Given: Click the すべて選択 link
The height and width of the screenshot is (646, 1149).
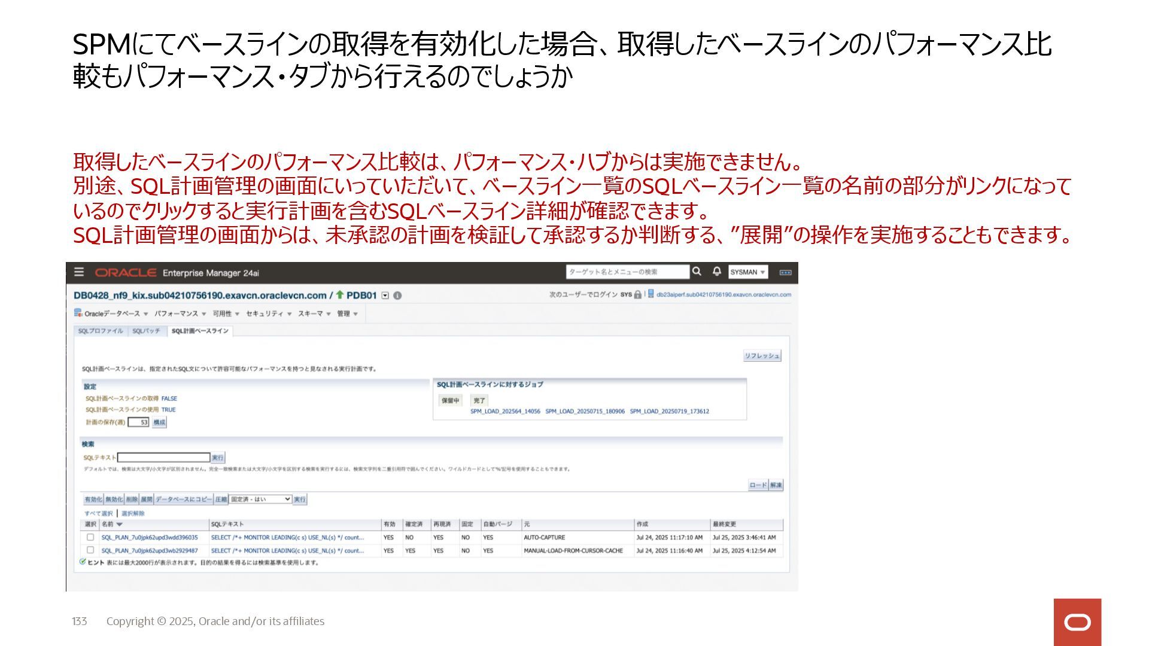Looking at the screenshot, I should click(98, 513).
